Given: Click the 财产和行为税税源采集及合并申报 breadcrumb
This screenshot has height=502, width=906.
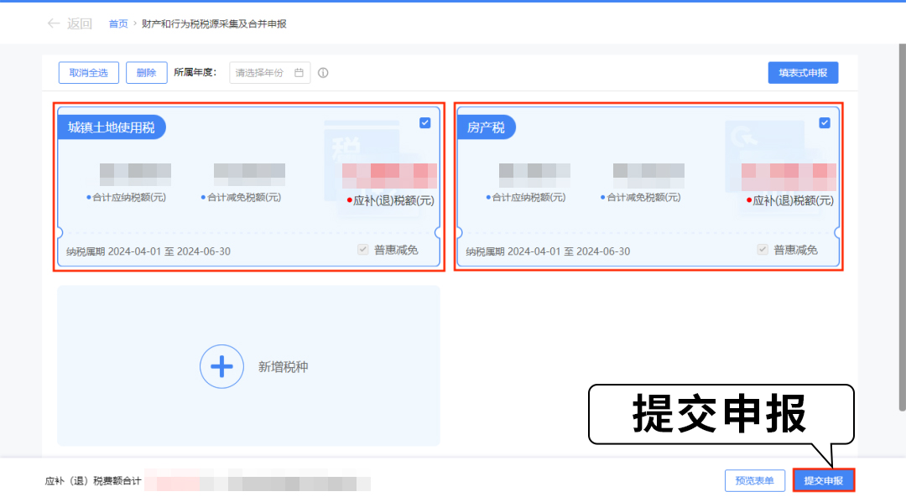Looking at the screenshot, I should [x=214, y=24].
